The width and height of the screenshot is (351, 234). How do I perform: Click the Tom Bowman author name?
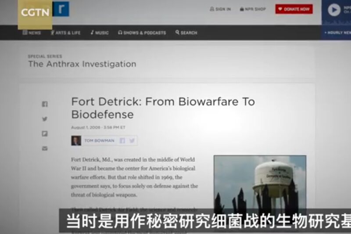(100, 140)
